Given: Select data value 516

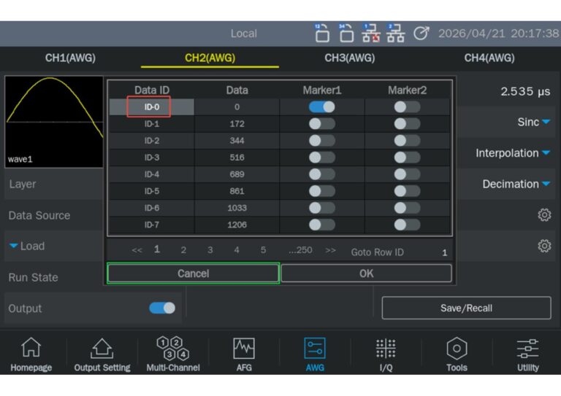Looking at the screenshot, I should pos(237,157).
